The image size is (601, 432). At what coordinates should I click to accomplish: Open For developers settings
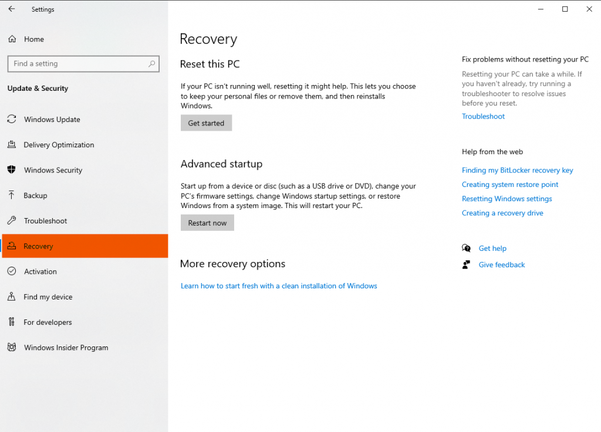pyautogui.click(x=85, y=322)
